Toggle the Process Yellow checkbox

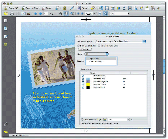click(x=83, y=84)
